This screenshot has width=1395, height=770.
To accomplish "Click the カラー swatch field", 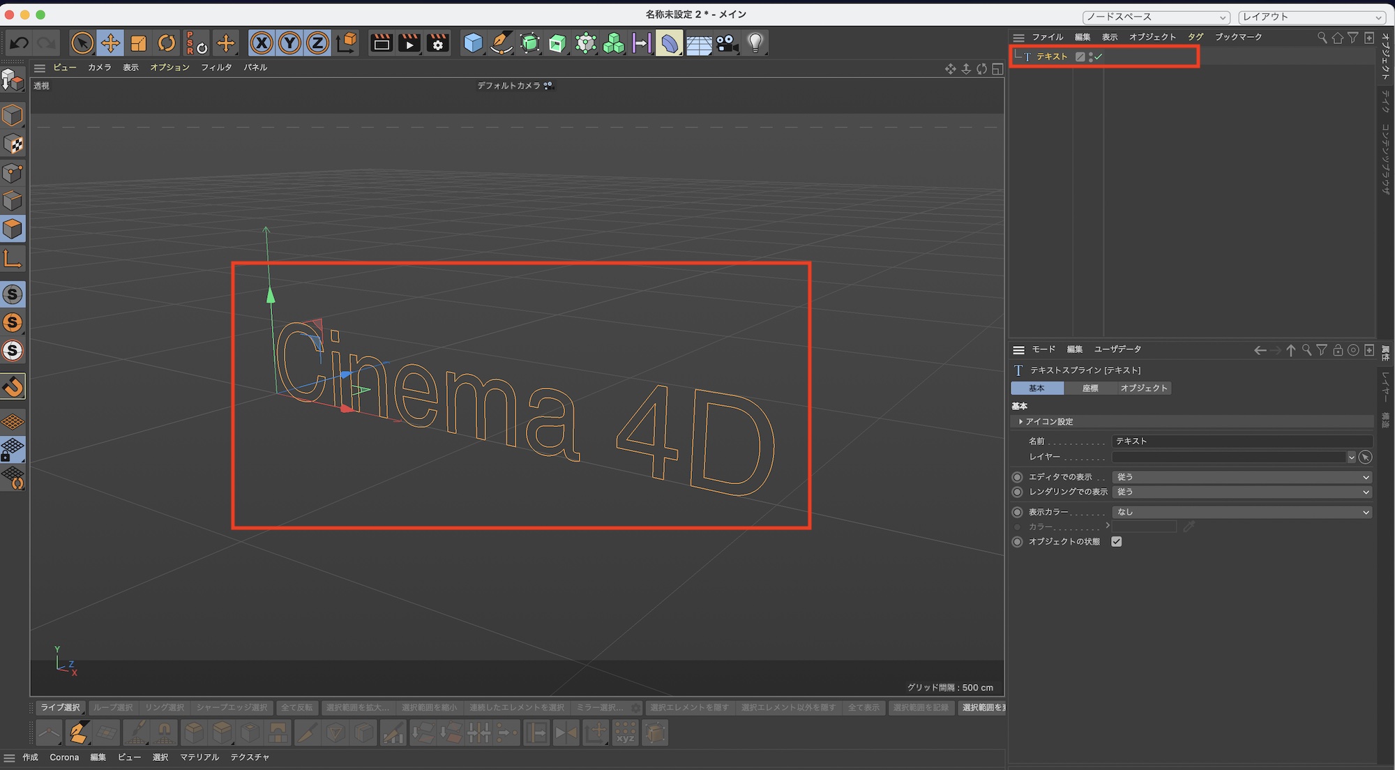I will tap(1144, 527).
